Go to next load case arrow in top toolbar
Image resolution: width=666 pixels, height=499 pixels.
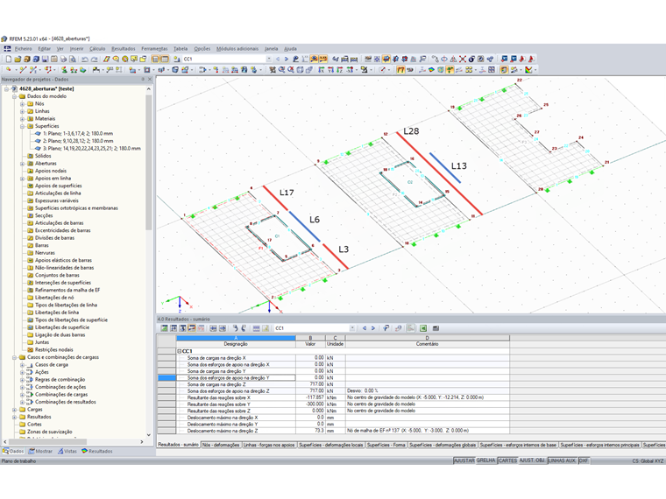(x=287, y=59)
